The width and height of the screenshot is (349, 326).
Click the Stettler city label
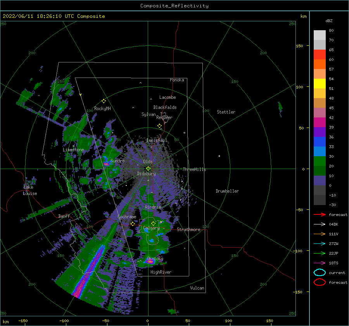pyautogui.click(x=226, y=112)
